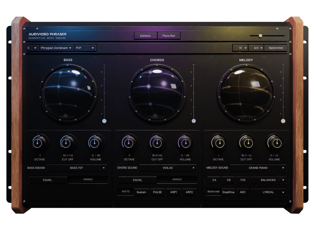The image size is (317, 227).
Task: Open the Phrygian Dominant scale dropdown
Action: coord(56,48)
